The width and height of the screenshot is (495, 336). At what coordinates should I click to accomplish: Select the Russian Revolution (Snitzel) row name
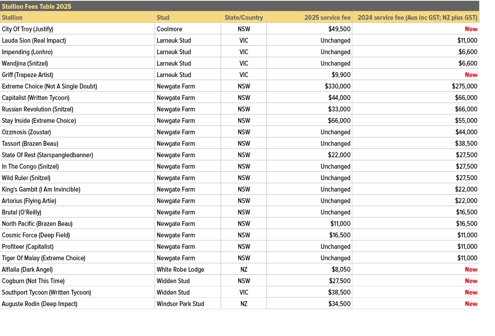(37, 109)
